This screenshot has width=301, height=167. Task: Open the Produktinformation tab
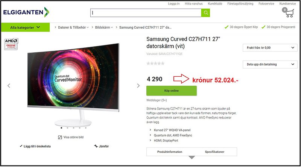point(170,152)
